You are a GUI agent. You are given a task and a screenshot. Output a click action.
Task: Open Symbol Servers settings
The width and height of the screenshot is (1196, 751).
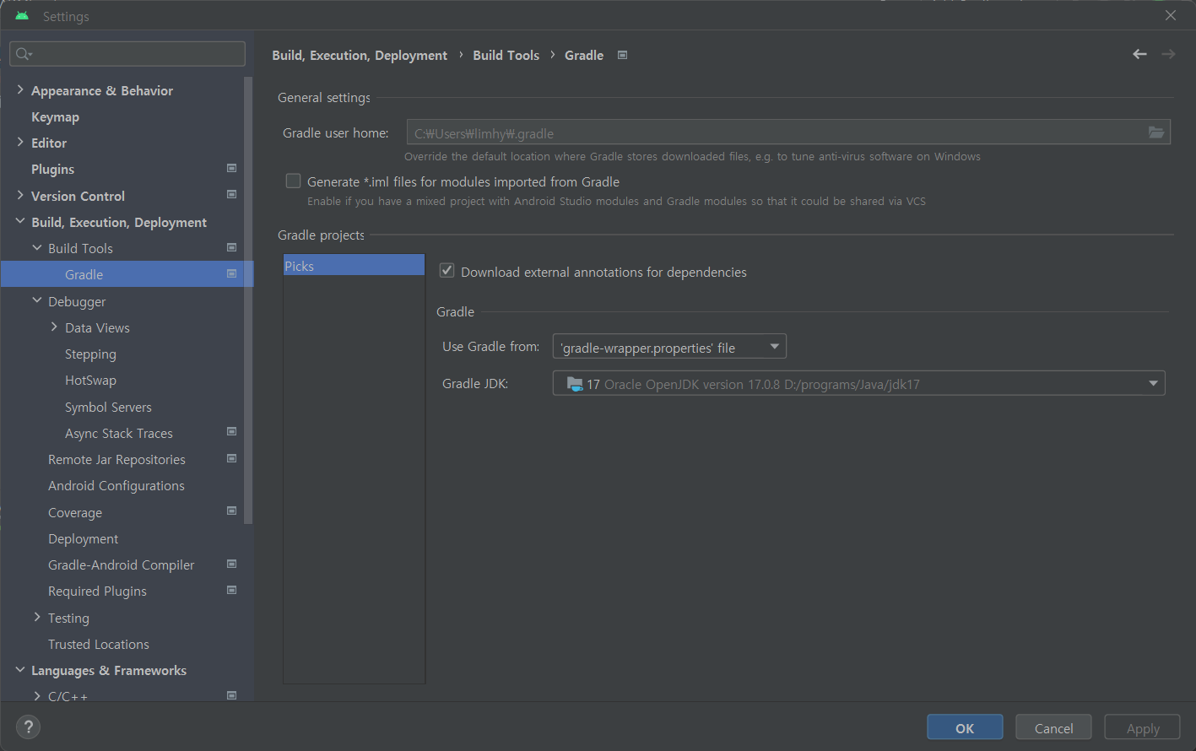108,407
